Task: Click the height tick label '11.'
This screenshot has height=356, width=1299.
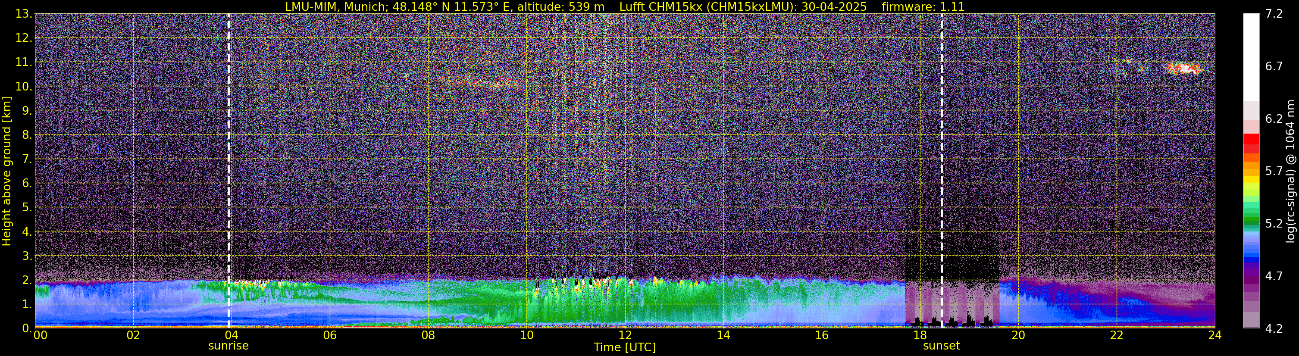Action: pos(23,62)
